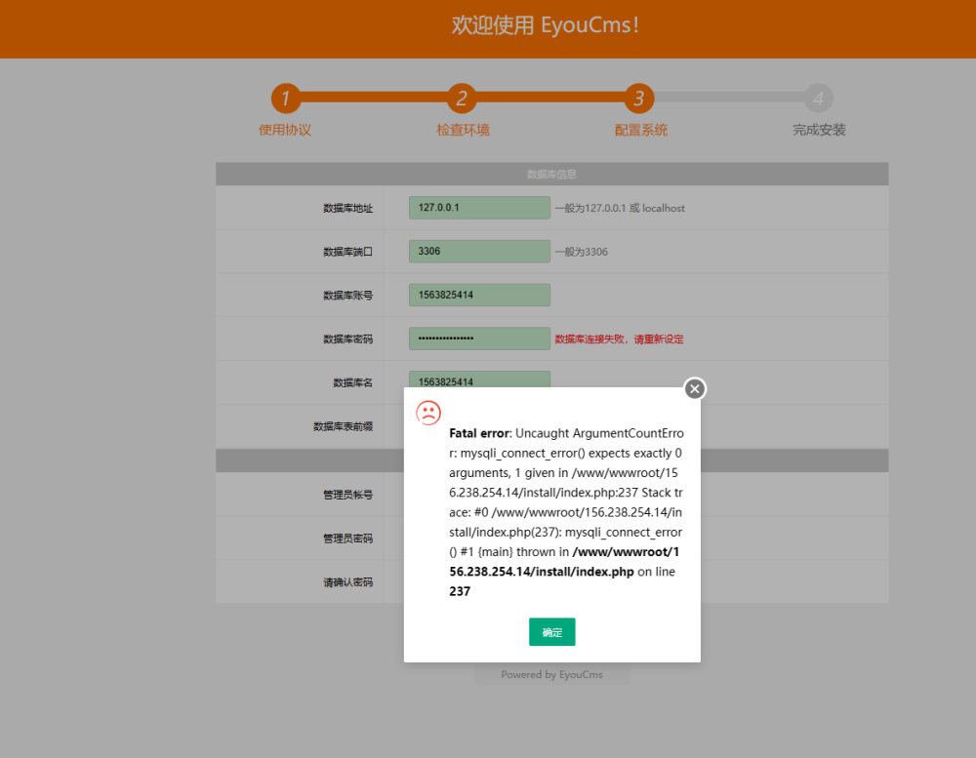Click the 配置系统 step label

(x=641, y=130)
